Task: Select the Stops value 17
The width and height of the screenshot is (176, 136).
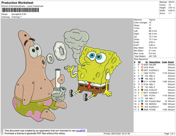Action: 150,25
